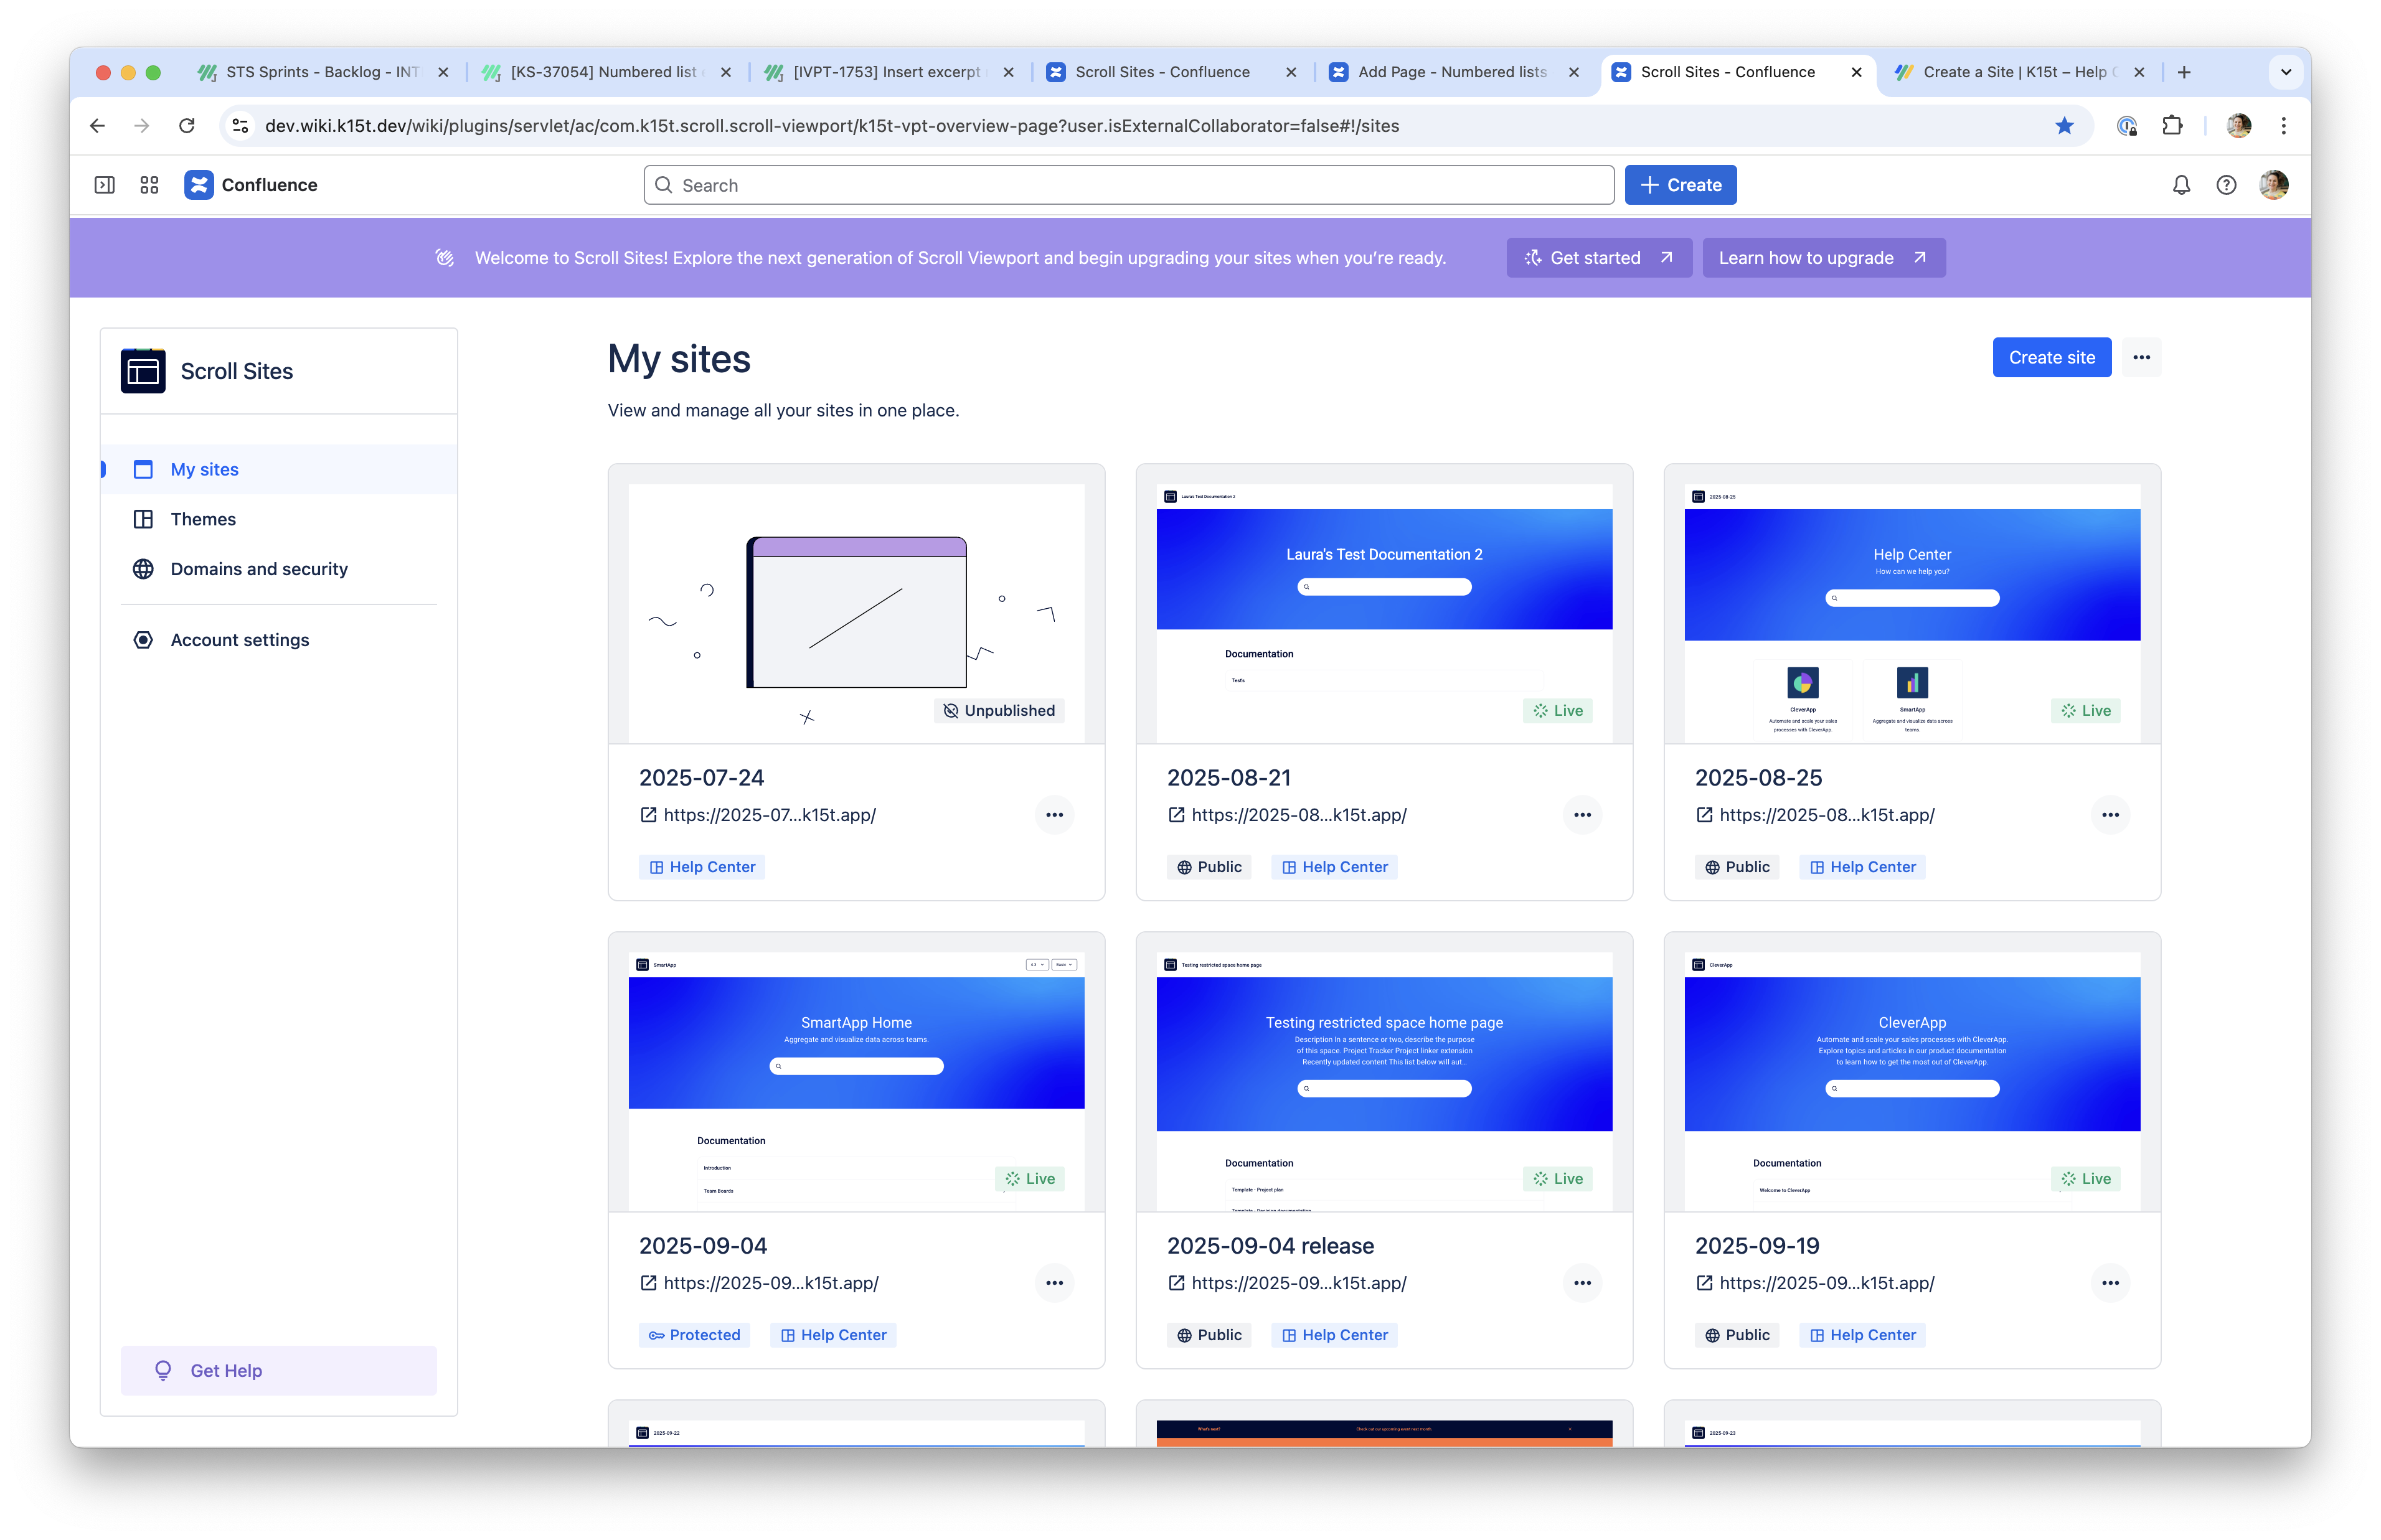
Task: Open Account settings in the sidebar
Action: (x=279, y=640)
